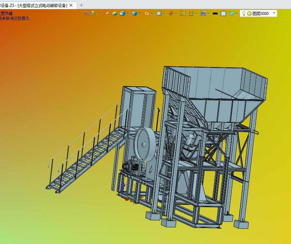Click the red rotate/datum target icon
The width and height of the screenshot is (291, 244).
coord(171,13)
